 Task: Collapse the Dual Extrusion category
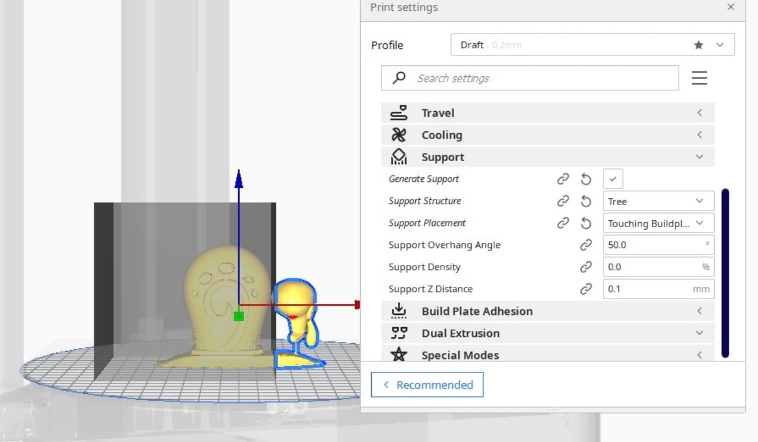[x=548, y=333]
